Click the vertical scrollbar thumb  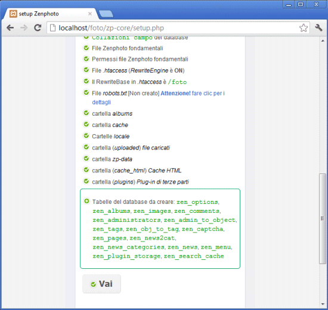pos(323,219)
